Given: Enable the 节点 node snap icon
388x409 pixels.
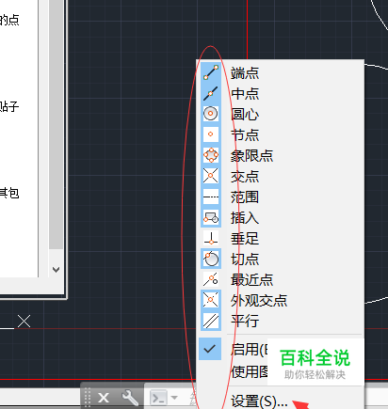Looking at the screenshot, I should (x=211, y=134).
